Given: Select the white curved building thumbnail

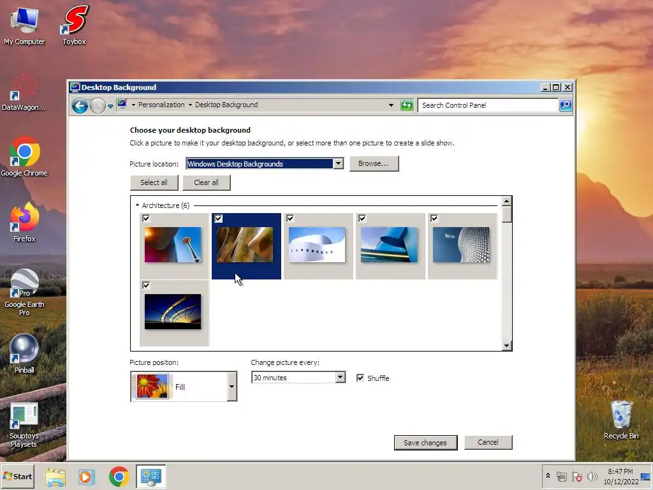Looking at the screenshot, I should pyautogui.click(x=317, y=244).
